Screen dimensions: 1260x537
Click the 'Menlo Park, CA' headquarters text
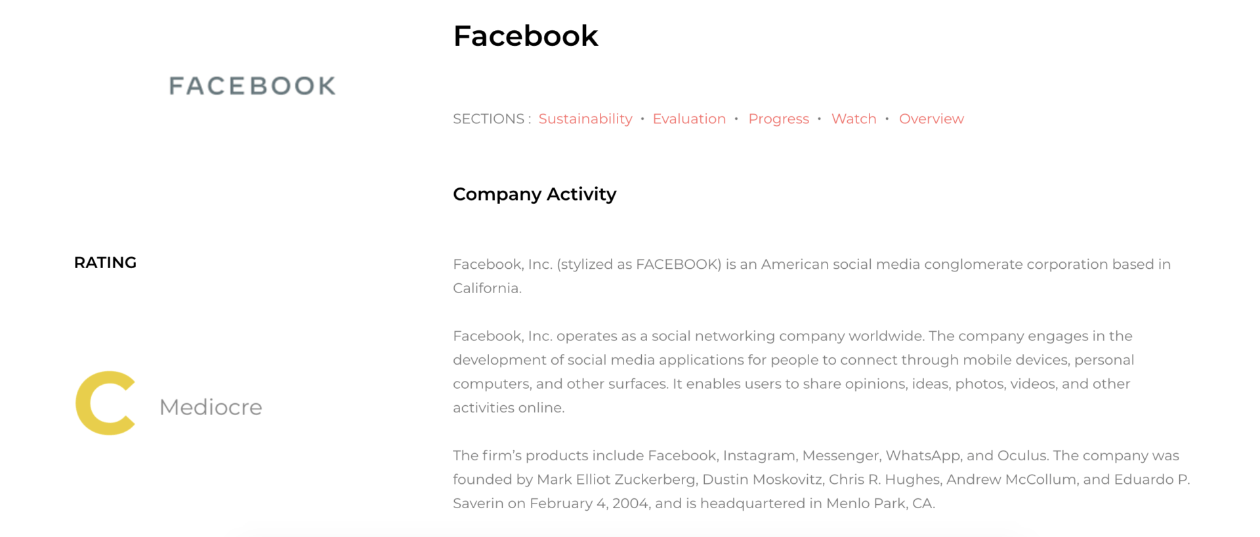tap(880, 504)
